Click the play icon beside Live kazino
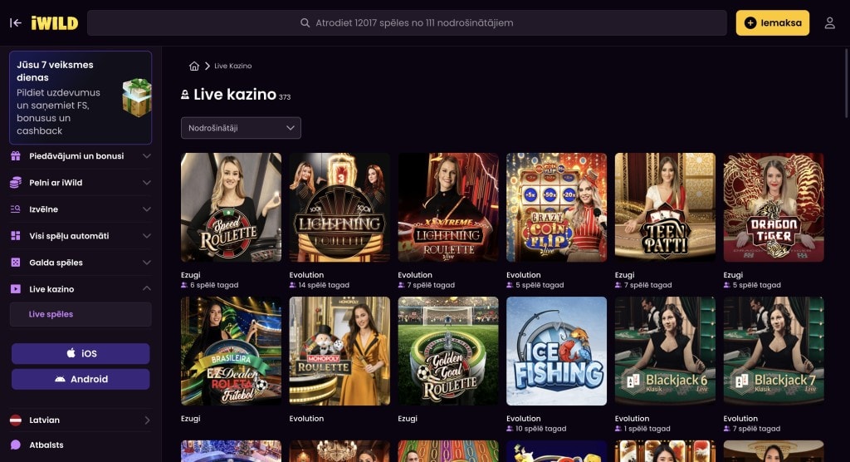Screen dimensions: 850x462 16,289
